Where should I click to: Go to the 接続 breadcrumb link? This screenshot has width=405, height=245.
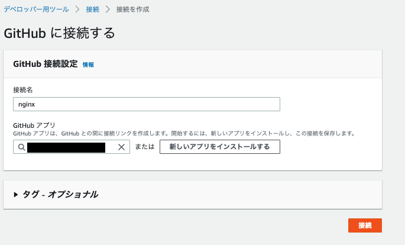pos(92,9)
